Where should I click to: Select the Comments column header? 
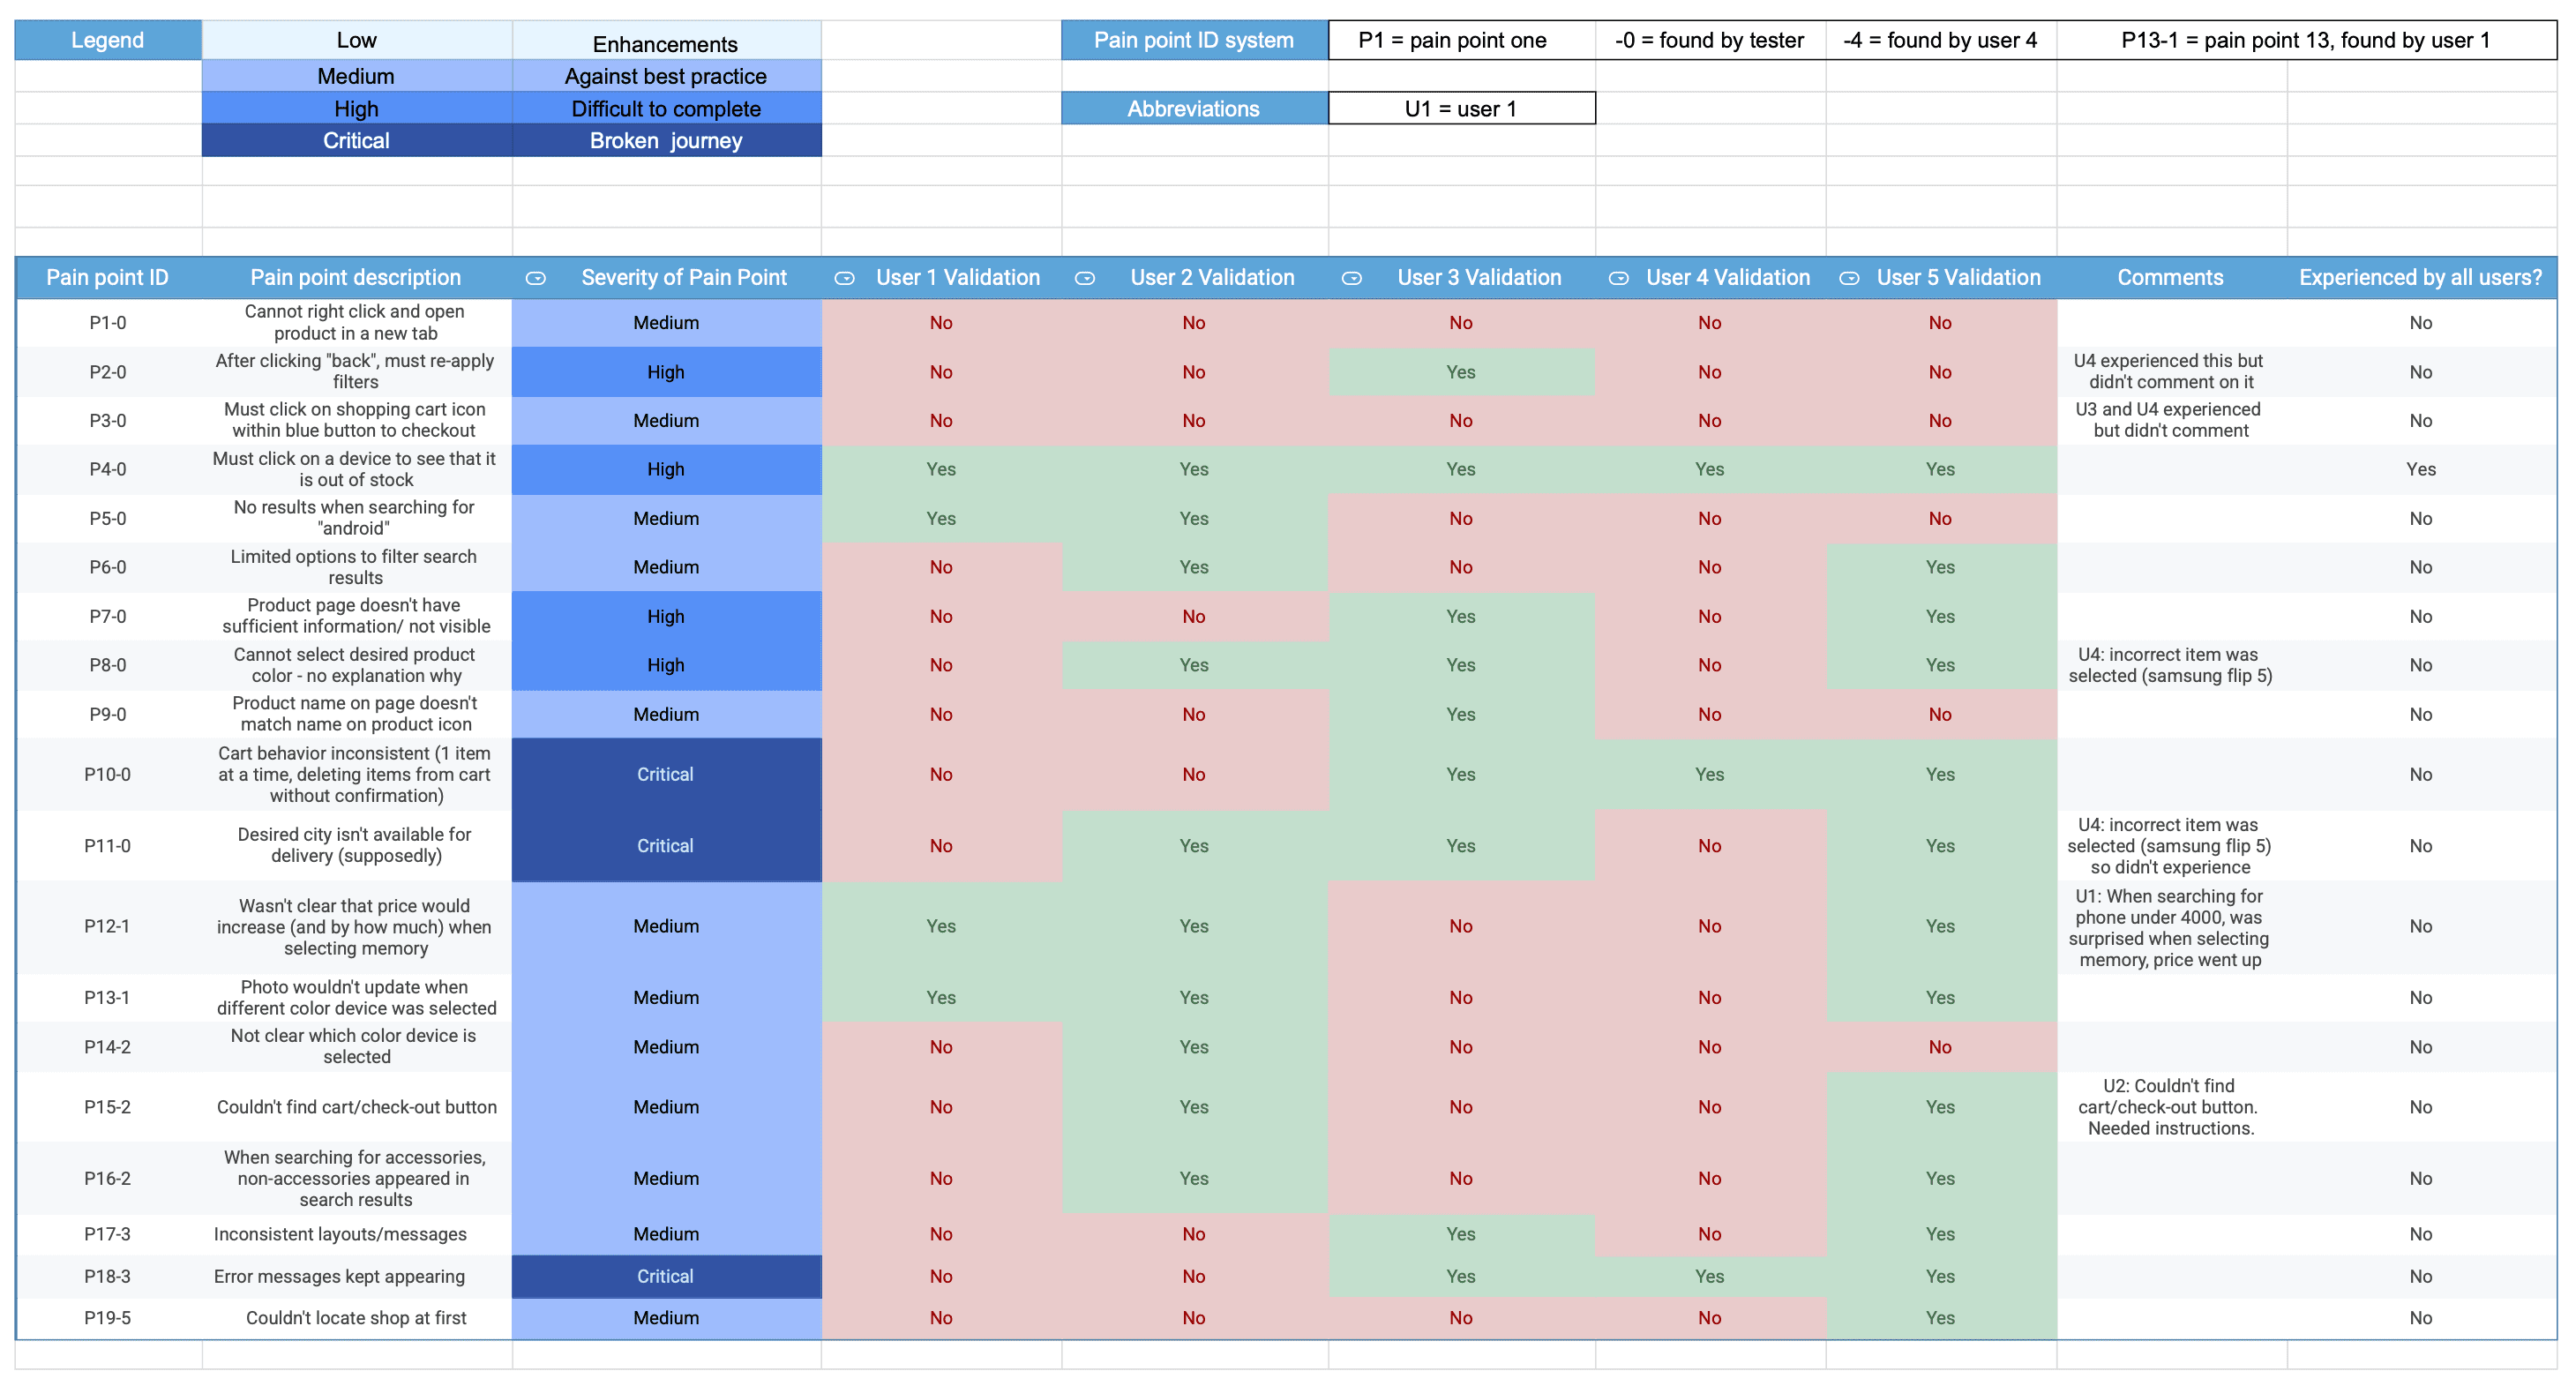[2169, 278]
